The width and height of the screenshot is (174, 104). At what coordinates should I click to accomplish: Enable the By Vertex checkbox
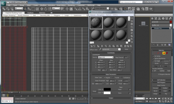153,56
